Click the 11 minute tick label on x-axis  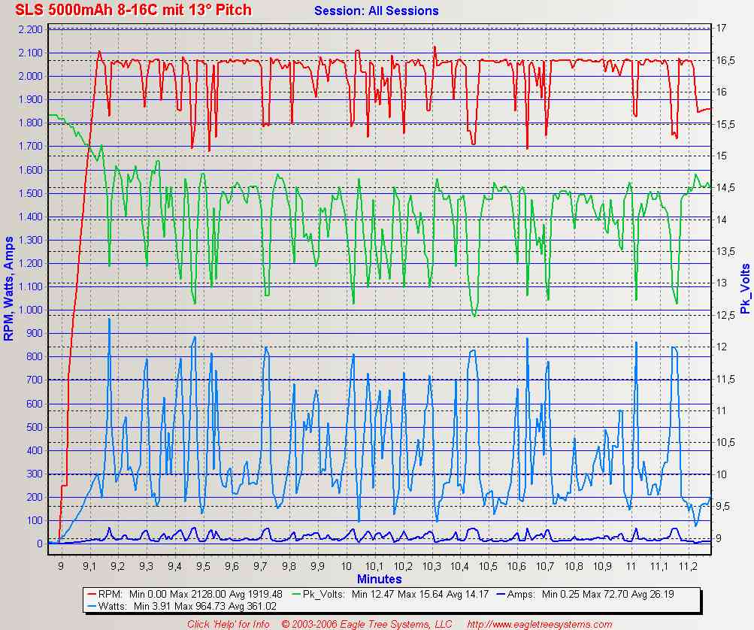(x=631, y=565)
